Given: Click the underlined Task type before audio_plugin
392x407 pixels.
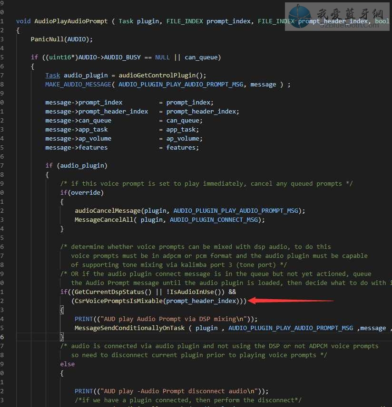Looking at the screenshot, I should tap(52, 76).
